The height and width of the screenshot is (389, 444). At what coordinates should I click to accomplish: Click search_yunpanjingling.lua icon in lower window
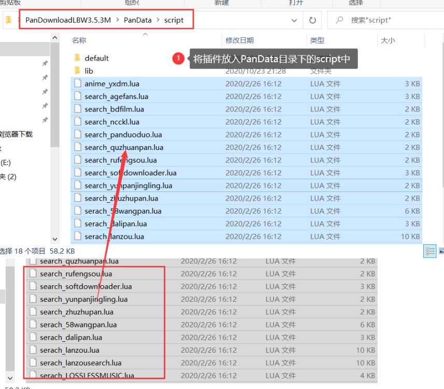coord(33,299)
